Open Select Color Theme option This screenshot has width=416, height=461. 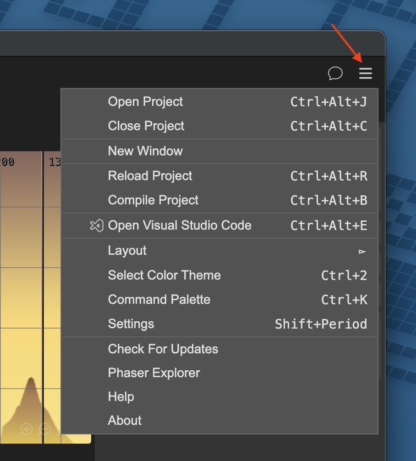(164, 275)
